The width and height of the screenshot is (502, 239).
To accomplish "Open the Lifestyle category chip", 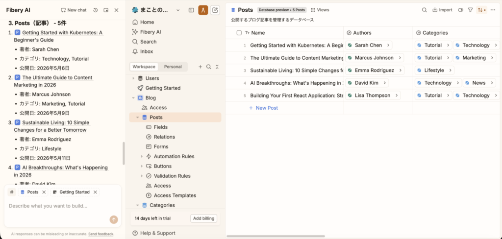I will point(434,71).
